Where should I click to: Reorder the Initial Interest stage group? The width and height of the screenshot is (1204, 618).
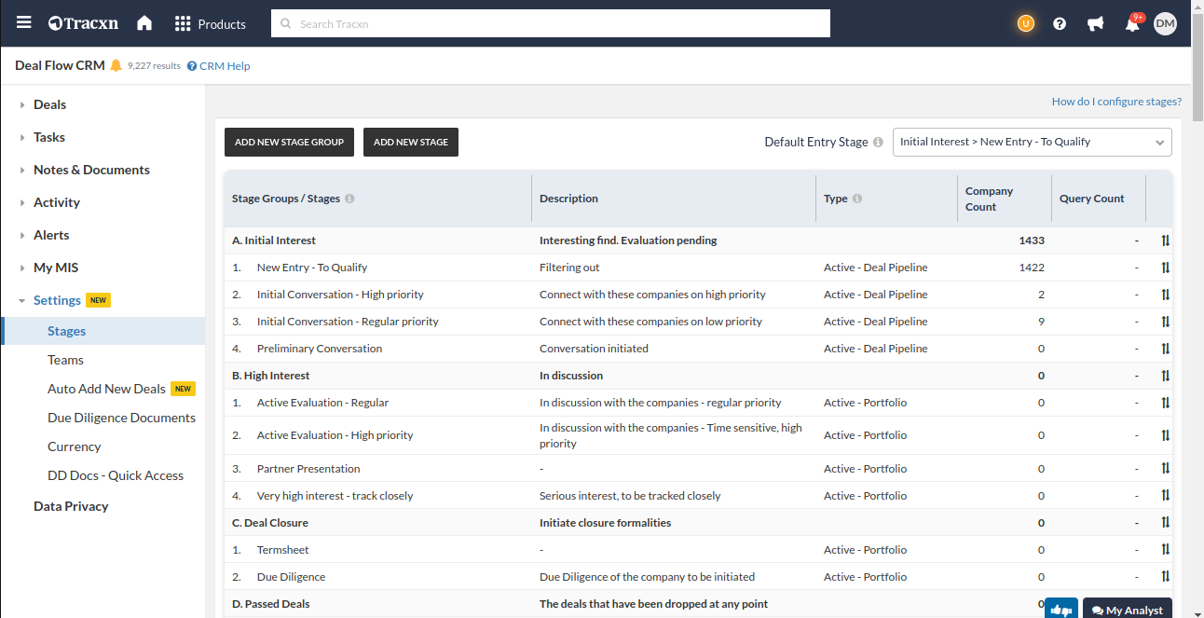(x=1165, y=240)
